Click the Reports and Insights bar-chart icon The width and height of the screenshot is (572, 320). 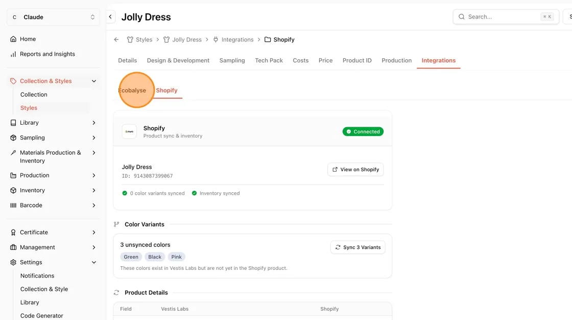(13, 54)
